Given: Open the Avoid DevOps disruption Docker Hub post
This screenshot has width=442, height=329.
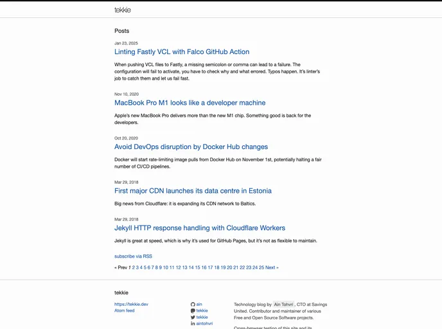Looking at the screenshot, I should (191, 147).
